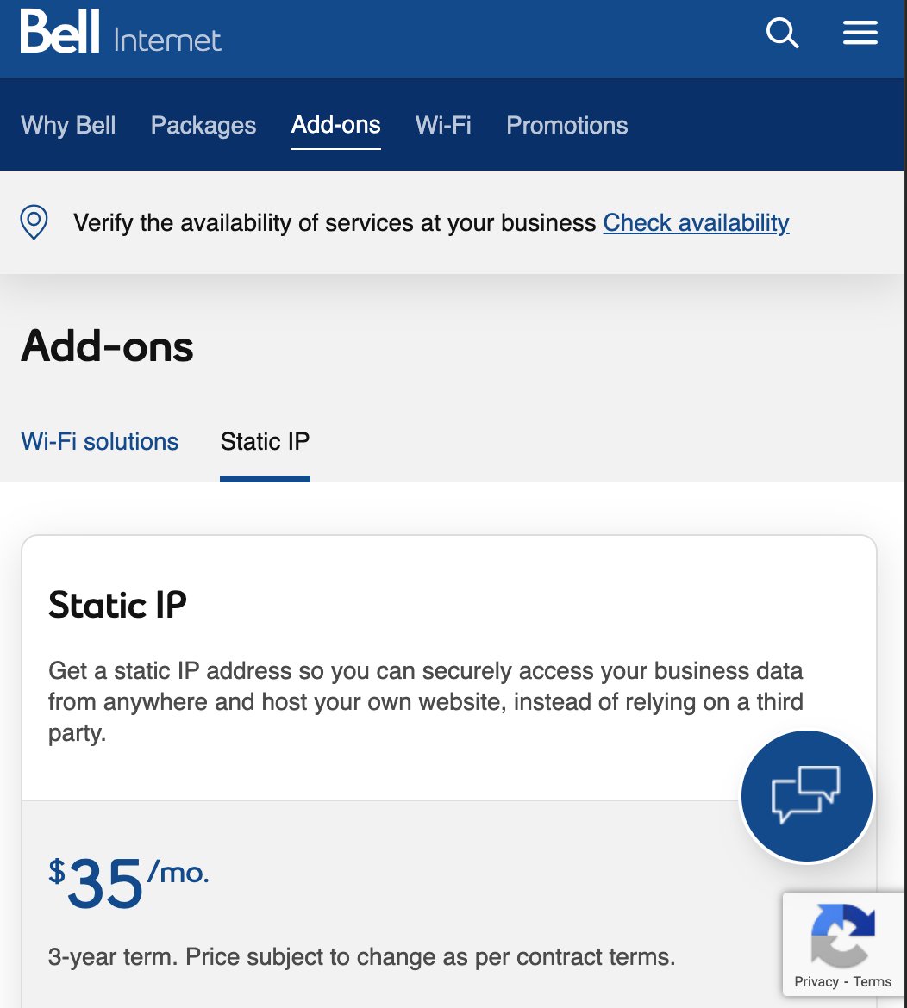Open the search magnifier icon
This screenshot has height=1008, width=907.
click(x=782, y=33)
